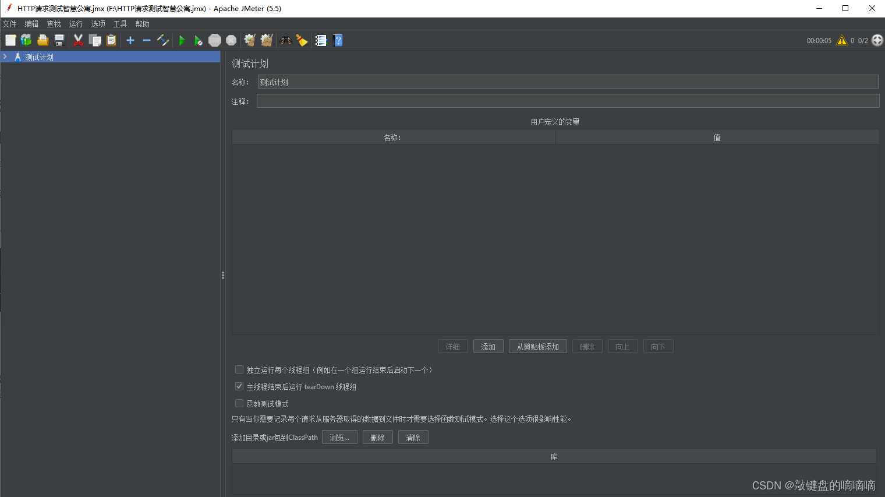885x497 pixels.
Task: Open the 帮助 menu
Action: click(142, 24)
